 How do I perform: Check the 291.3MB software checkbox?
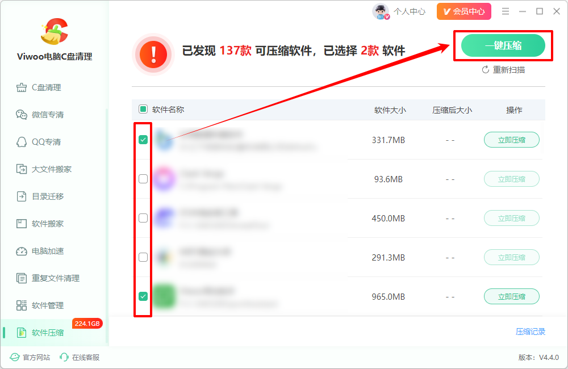pyautogui.click(x=143, y=257)
